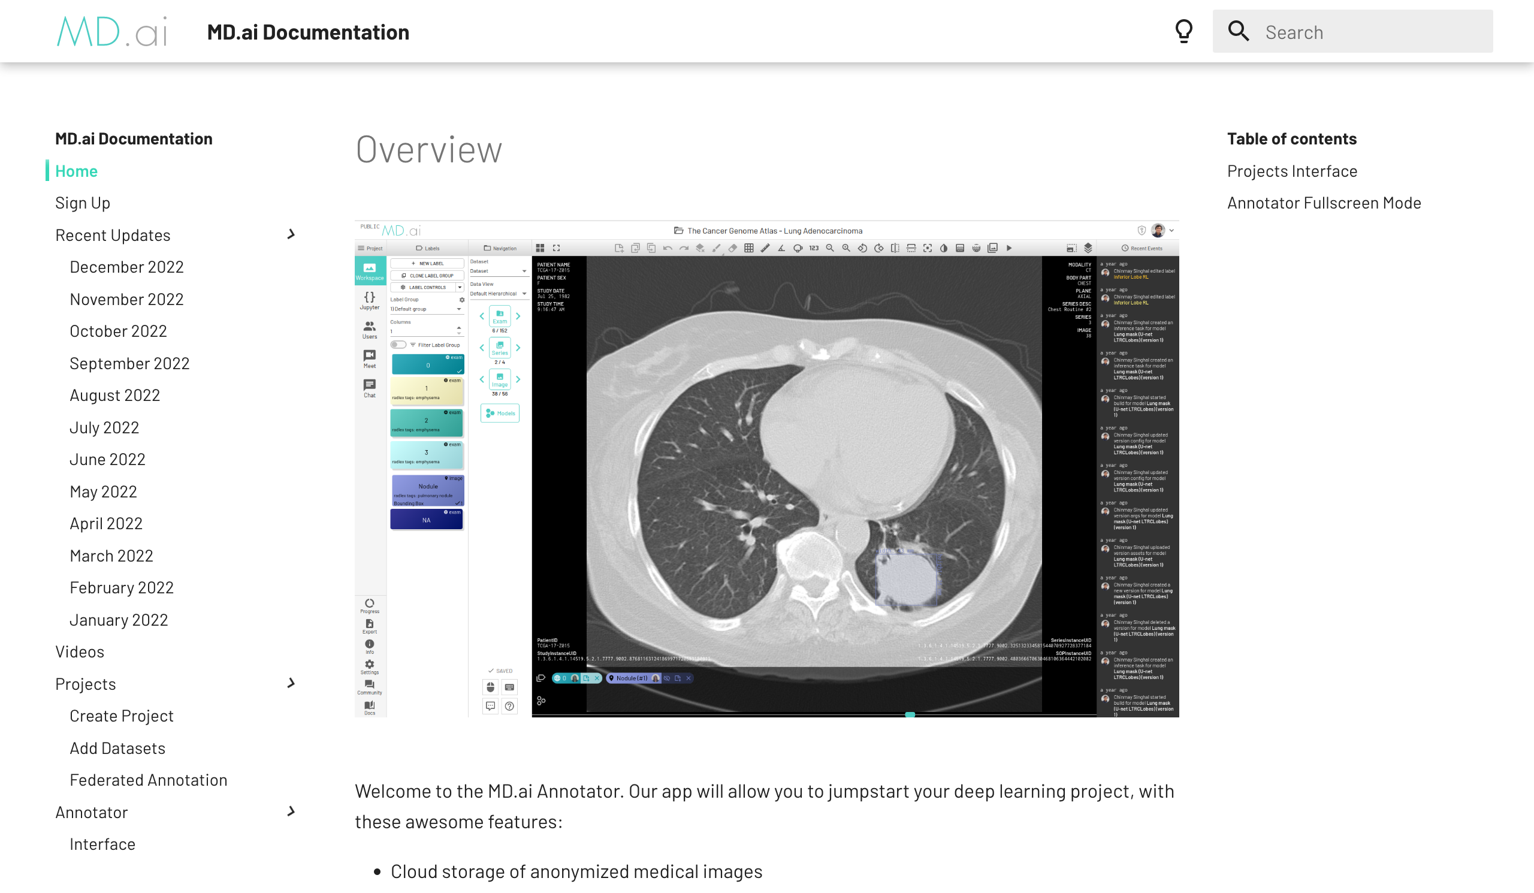Toggle the lightbulb theme switch icon
The height and width of the screenshot is (893, 1534).
click(x=1184, y=32)
